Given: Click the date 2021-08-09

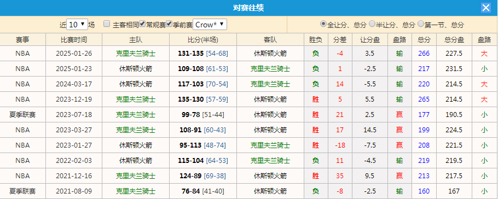Looking at the screenshot, I should pyautogui.click(x=74, y=191).
